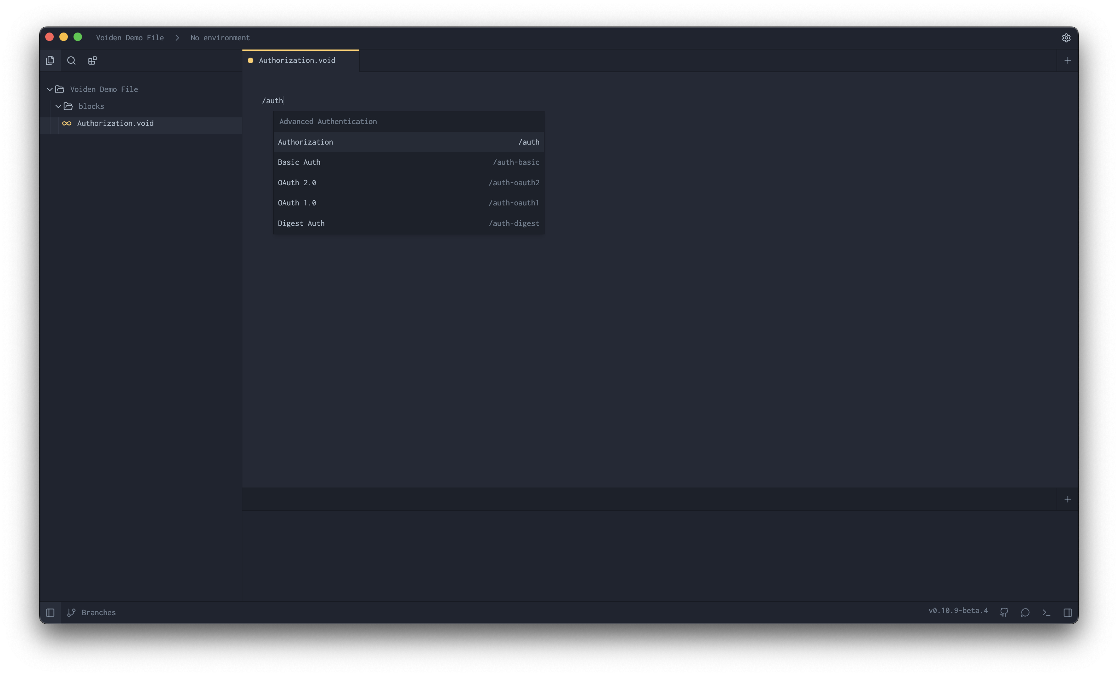Image resolution: width=1118 pixels, height=676 pixels.
Task: Click the infinity icon next to Authorization.void
Action: pos(66,123)
